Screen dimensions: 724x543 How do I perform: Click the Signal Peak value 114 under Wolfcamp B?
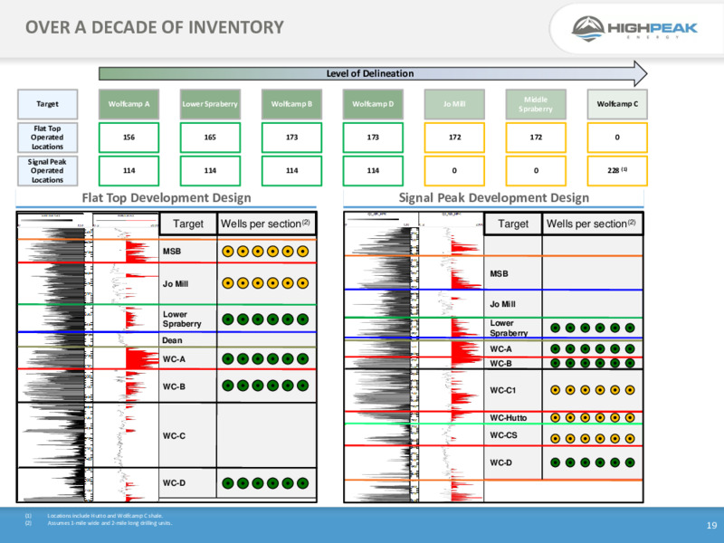click(x=291, y=171)
